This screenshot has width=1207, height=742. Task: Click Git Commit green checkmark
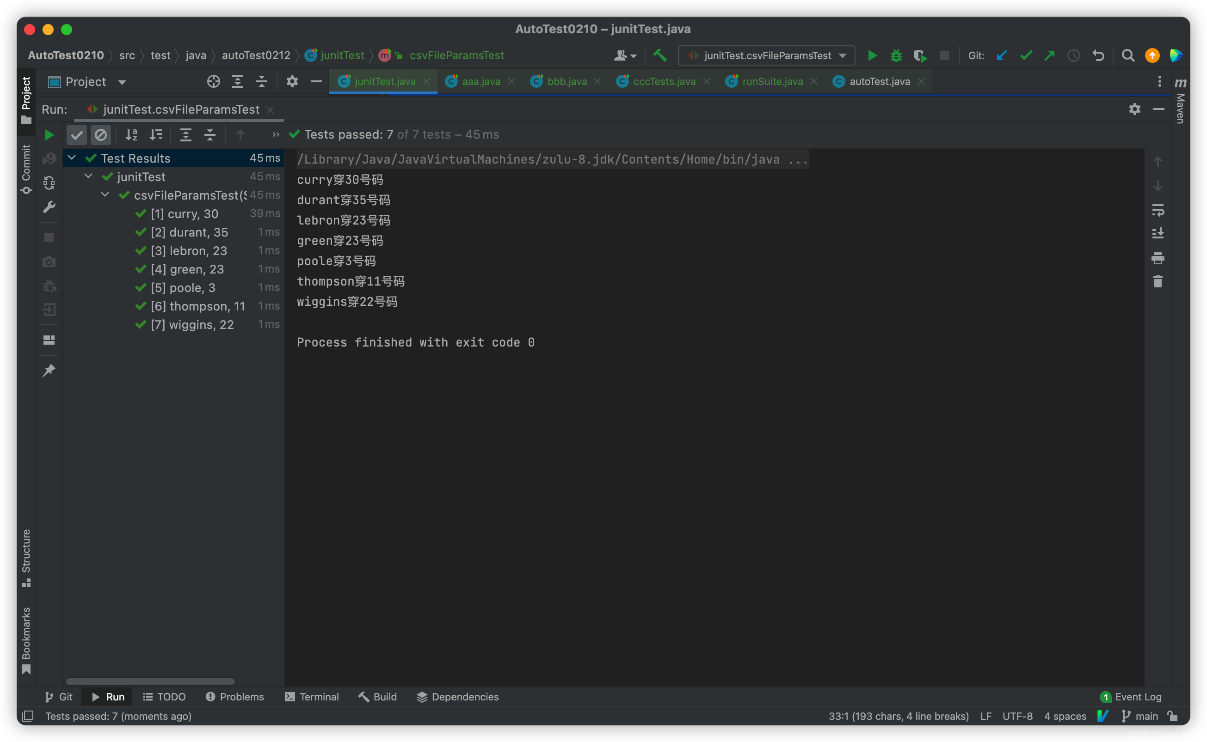point(1026,55)
